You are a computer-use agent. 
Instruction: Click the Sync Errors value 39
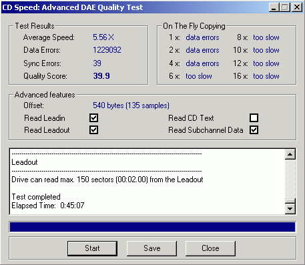click(97, 63)
